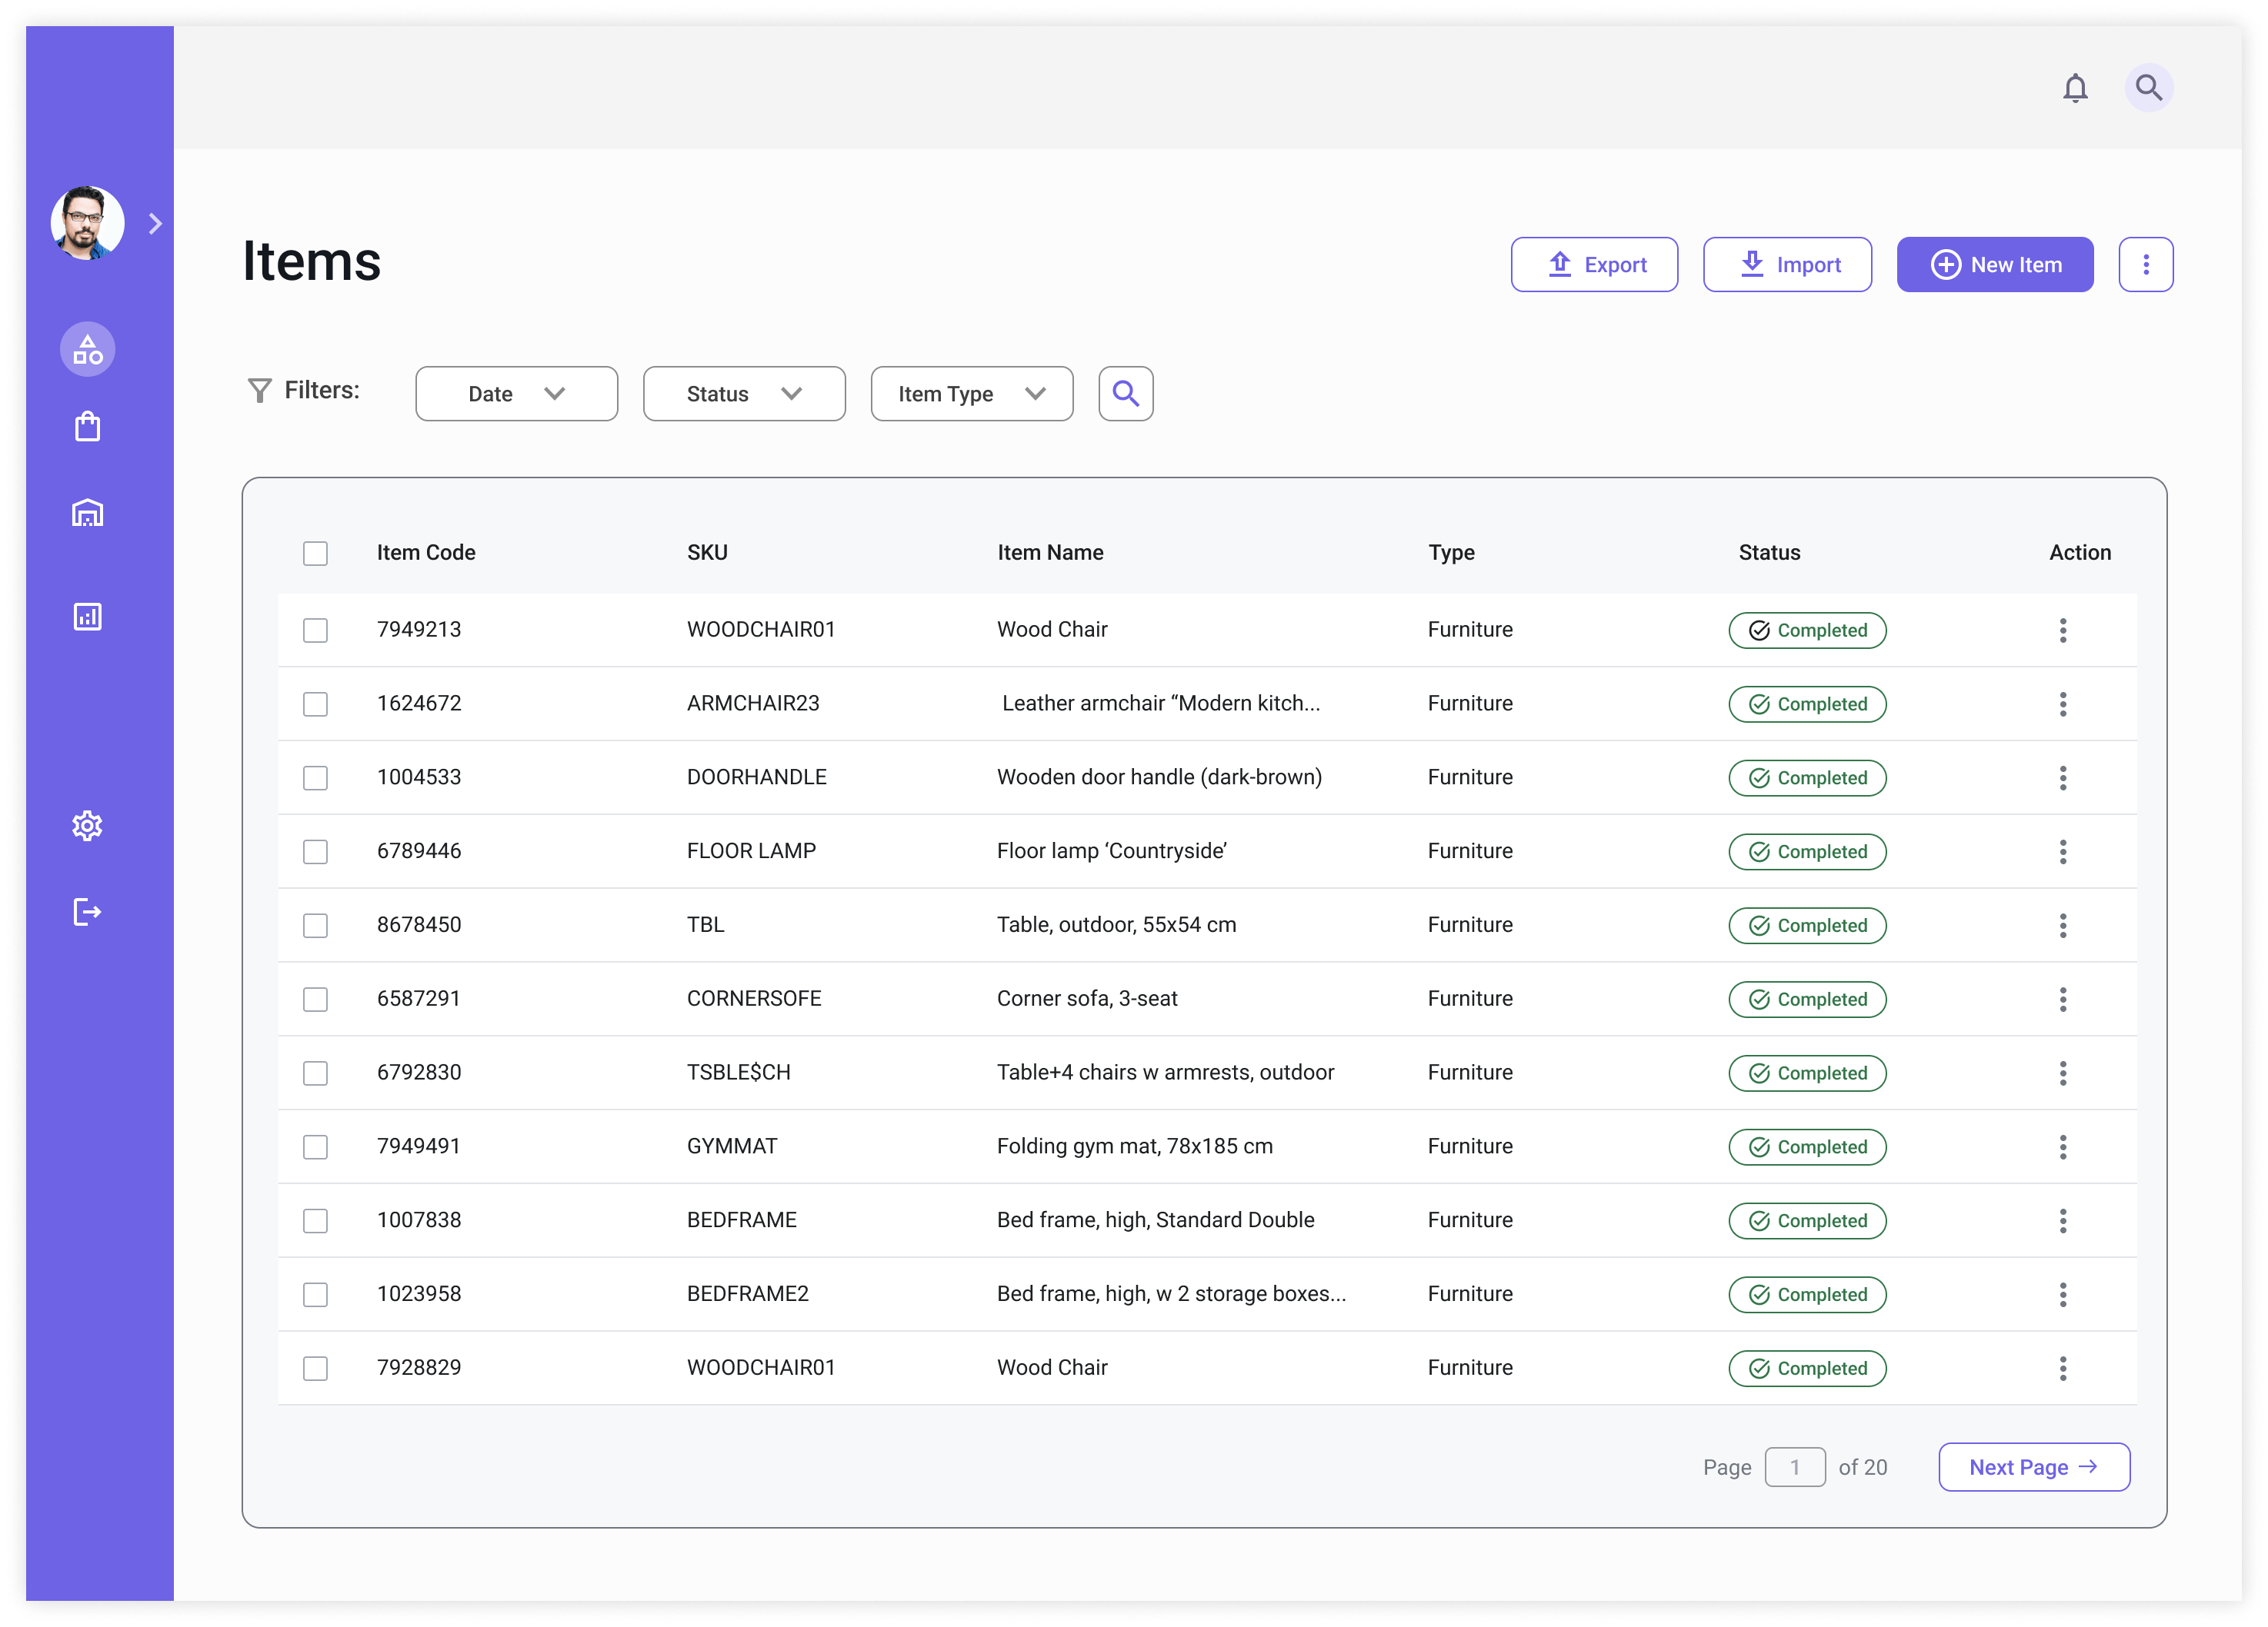
Task: Go to Next Page
Action: tap(2033, 1467)
